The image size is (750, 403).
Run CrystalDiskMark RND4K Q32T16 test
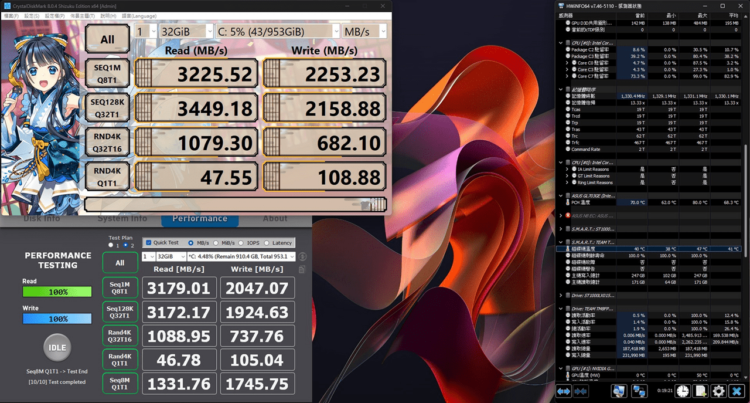pos(107,142)
